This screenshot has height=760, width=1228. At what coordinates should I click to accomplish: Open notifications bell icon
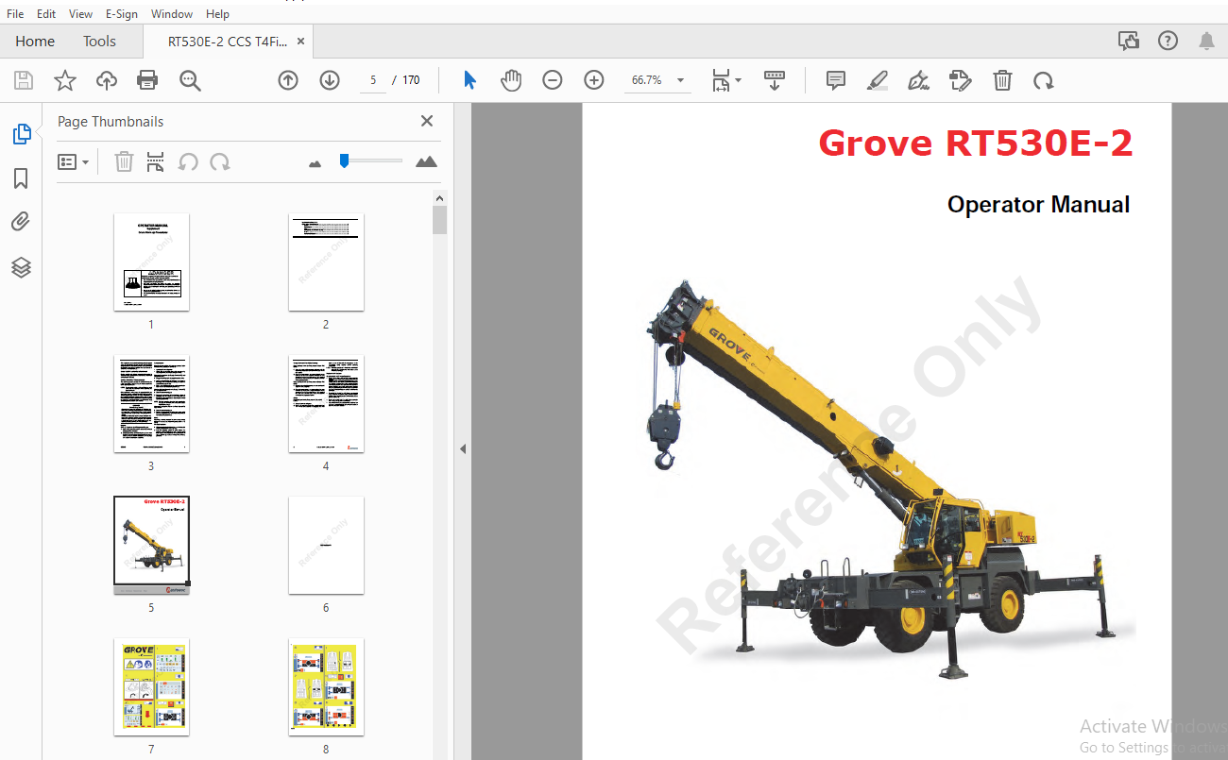coord(1207,41)
